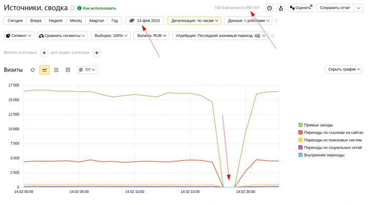
Task: Open the report history clock icon
Action: [x=269, y=8]
